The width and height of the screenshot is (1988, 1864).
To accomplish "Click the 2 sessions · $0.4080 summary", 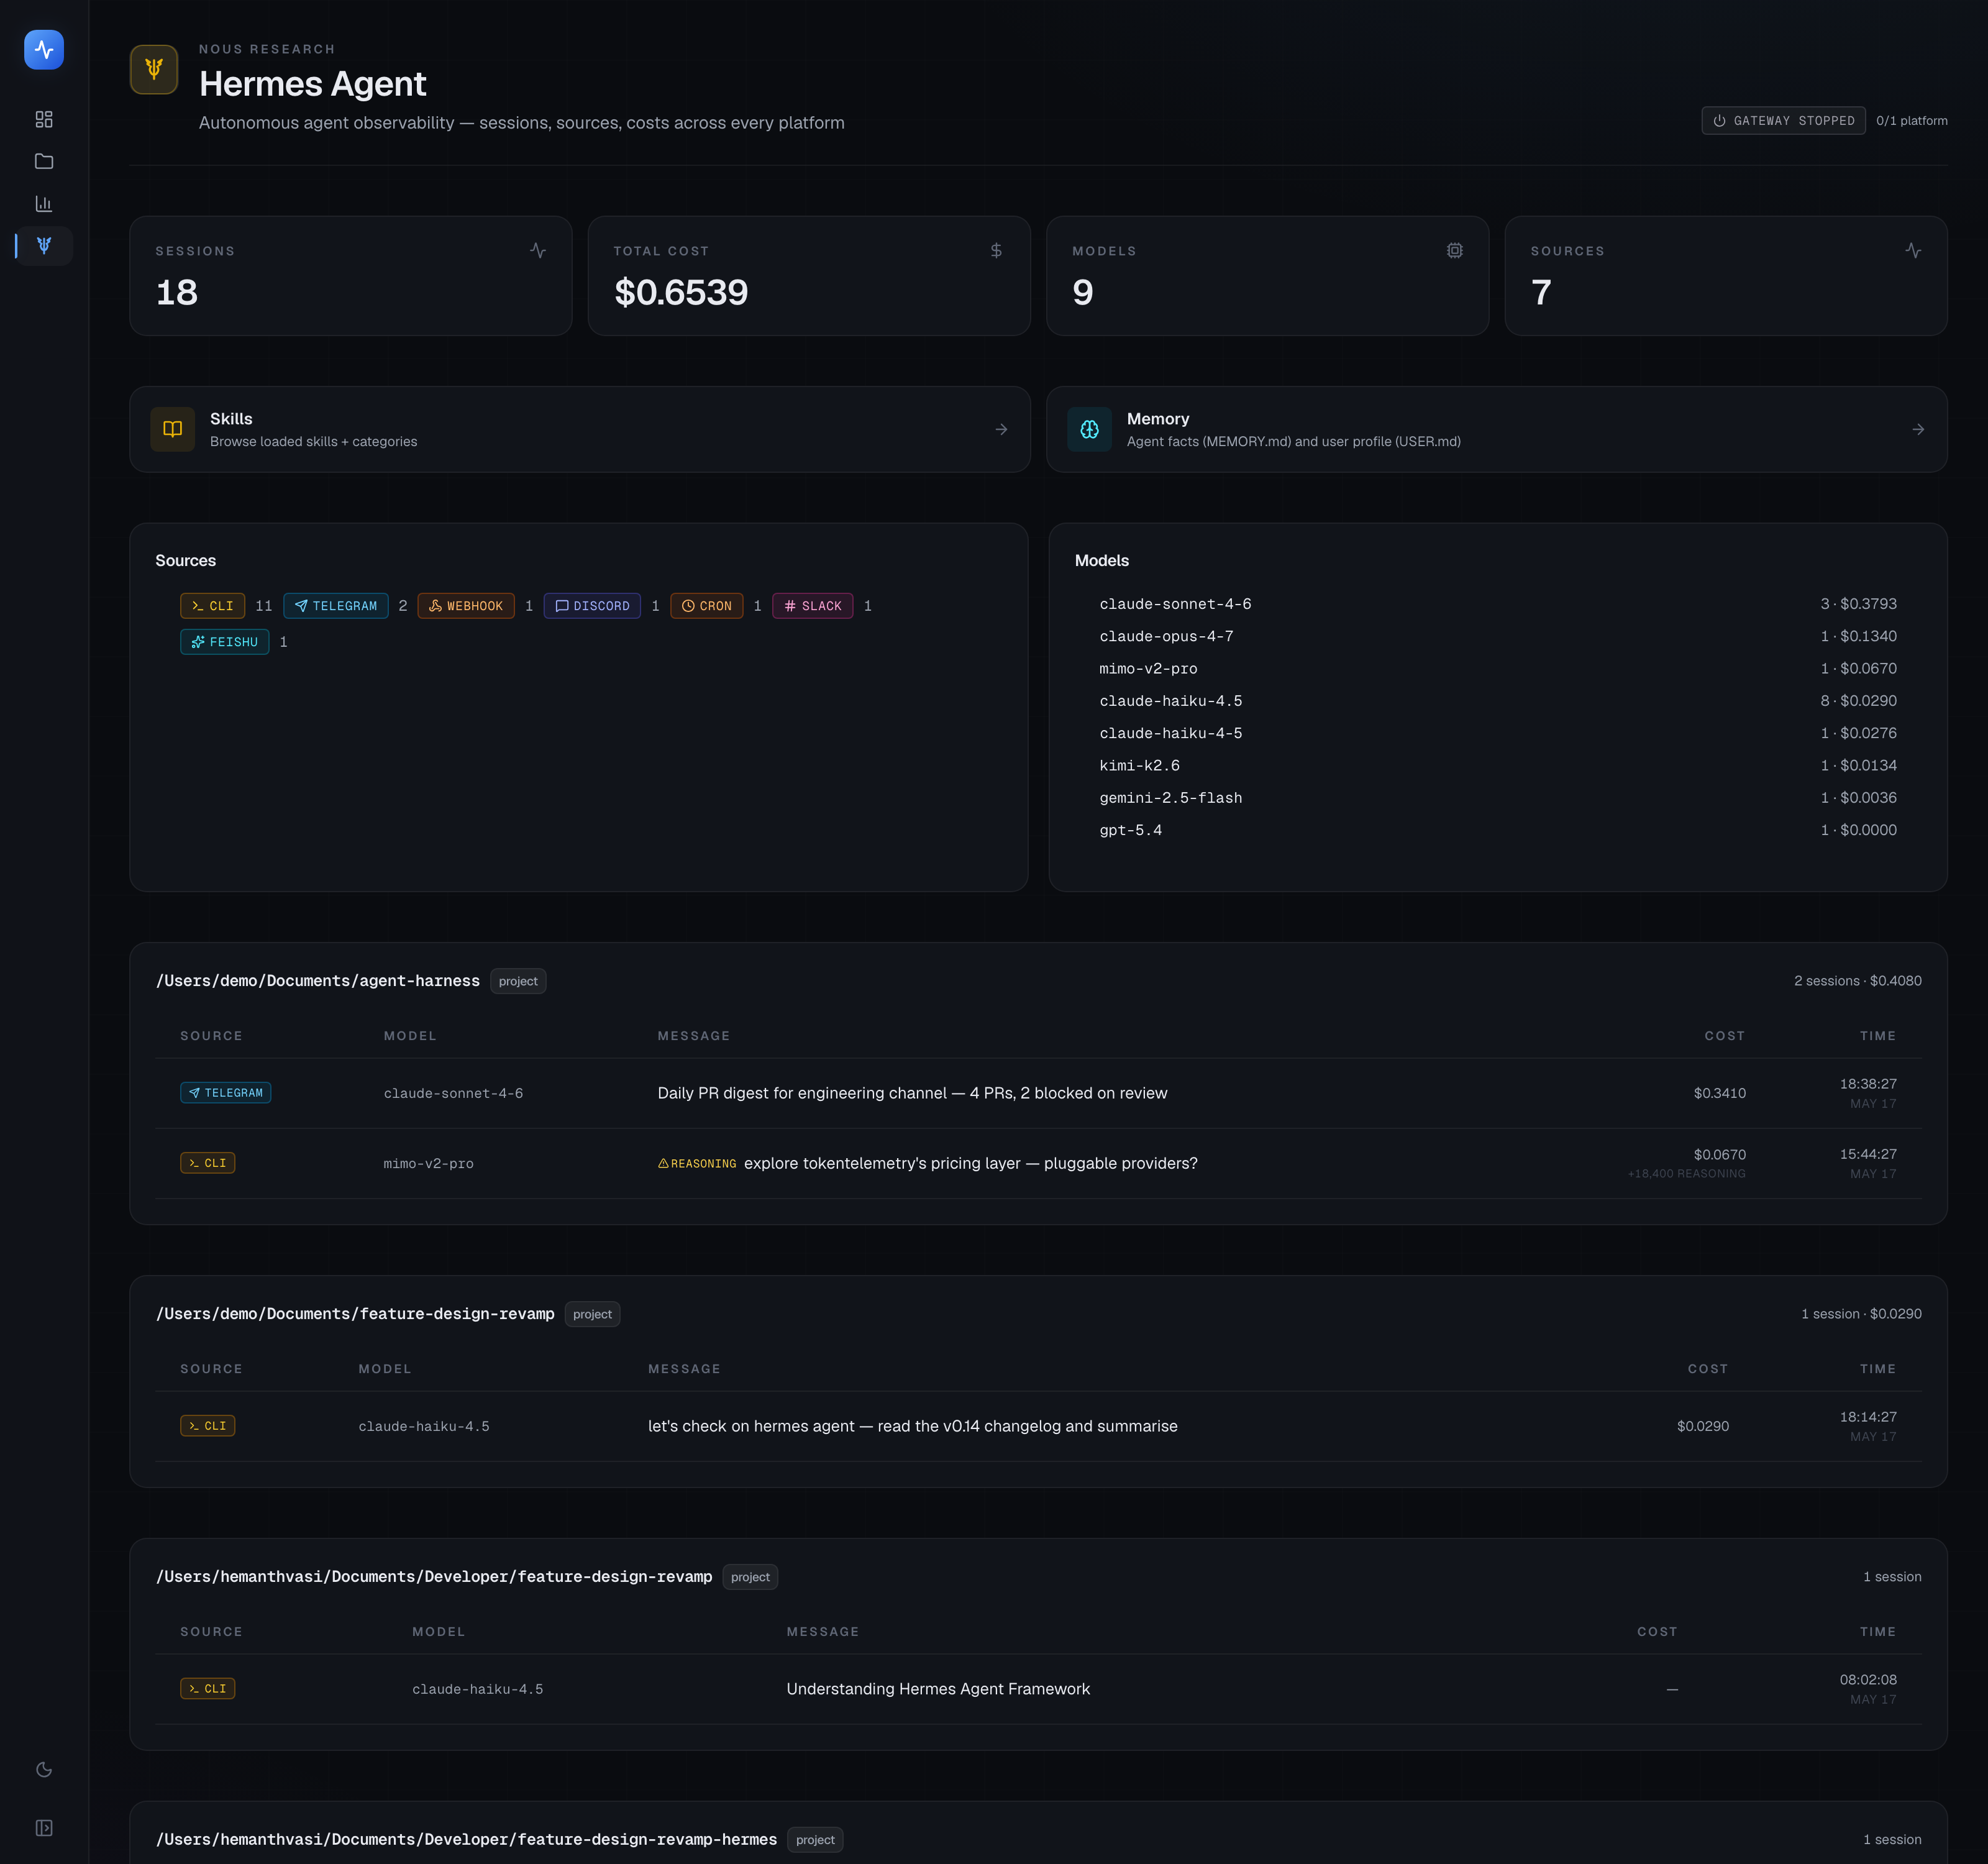I will click(x=1858, y=981).
